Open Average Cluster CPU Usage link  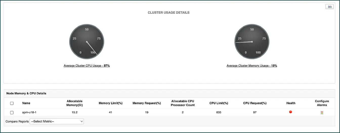(x=87, y=66)
